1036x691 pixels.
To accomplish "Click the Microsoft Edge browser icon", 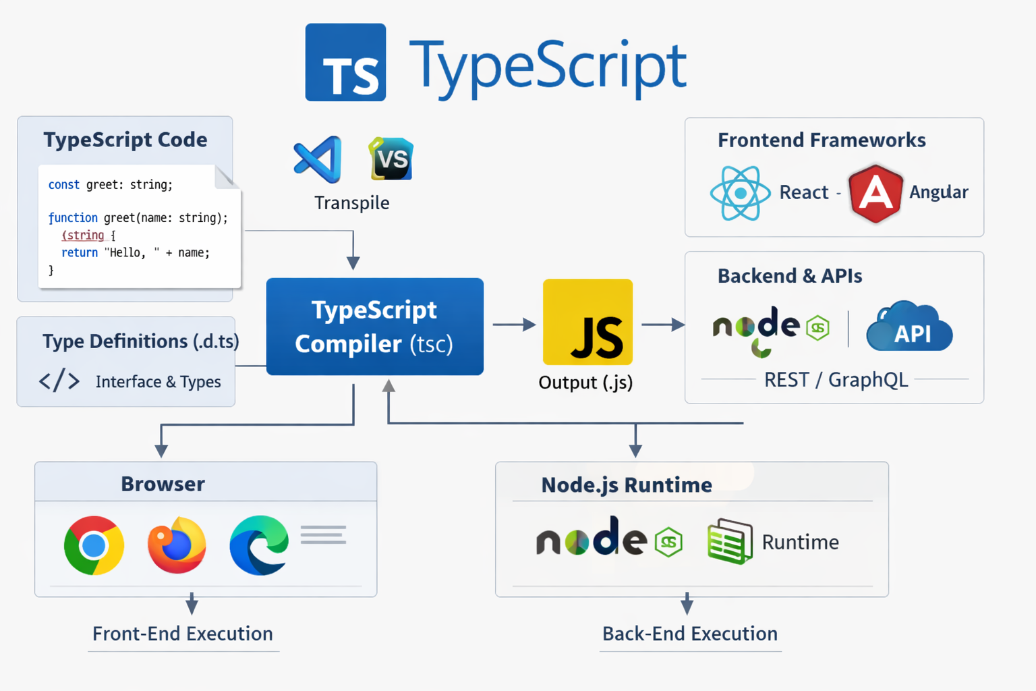I will [259, 545].
